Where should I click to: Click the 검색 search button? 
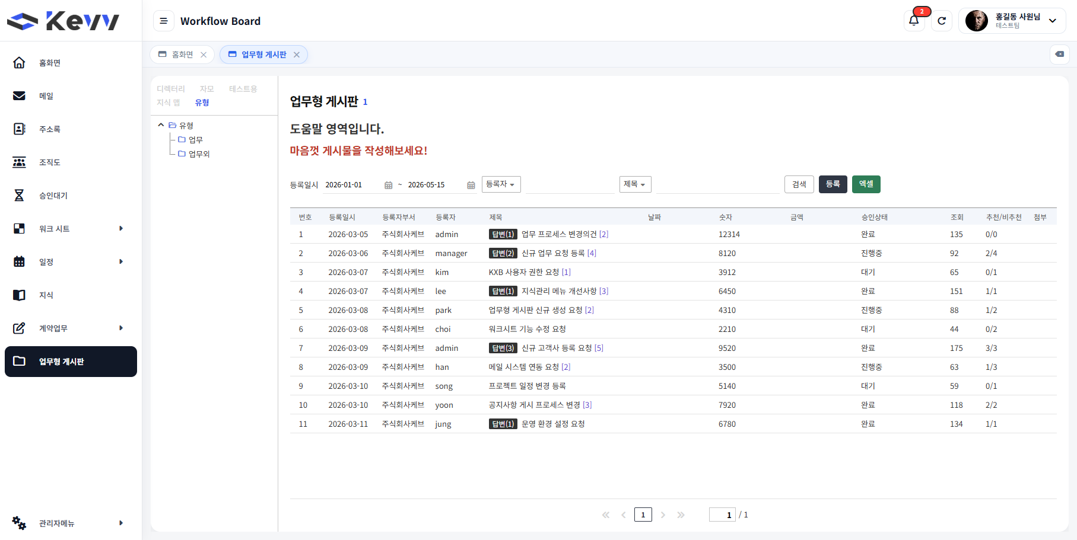click(799, 184)
